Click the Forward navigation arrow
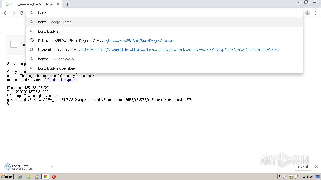321x180 pixels. click(x=14, y=13)
